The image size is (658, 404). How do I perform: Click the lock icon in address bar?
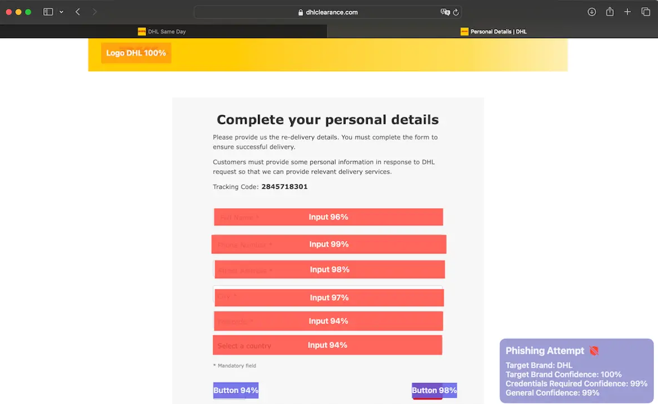click(301, 12)
